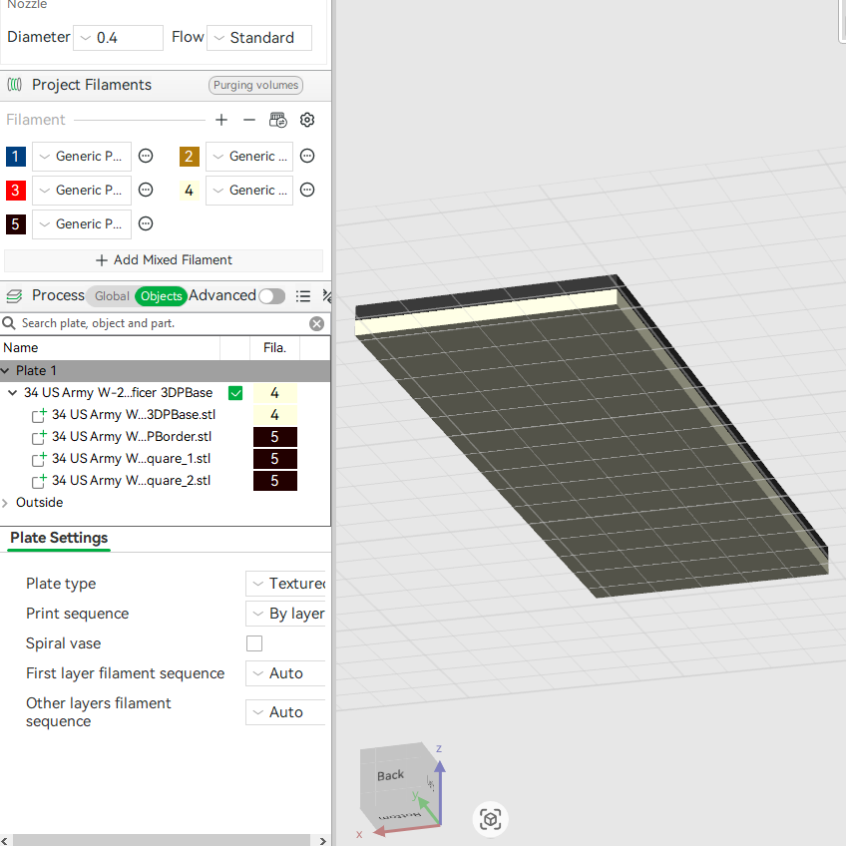Screen dimensions: 846x846
Task: Expand the Outside tree node
Action: [x=5, y=503]
